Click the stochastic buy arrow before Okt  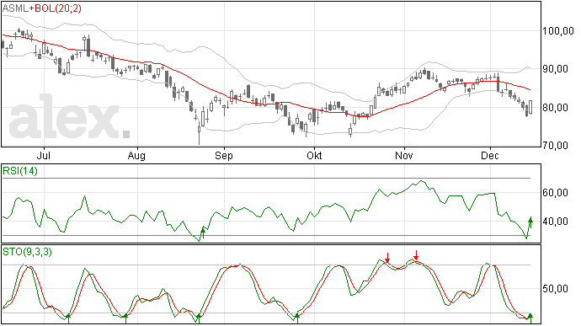pyautogui.click(x=296, y=318)
